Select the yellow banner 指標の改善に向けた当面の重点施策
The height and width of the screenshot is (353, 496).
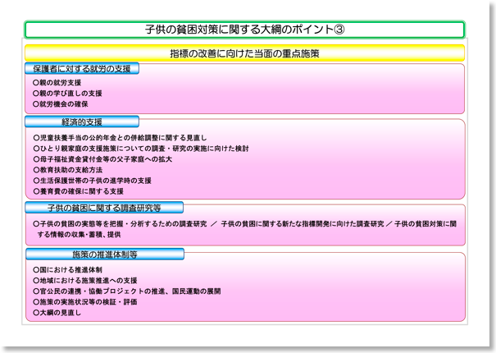click(x=244, y=53)
